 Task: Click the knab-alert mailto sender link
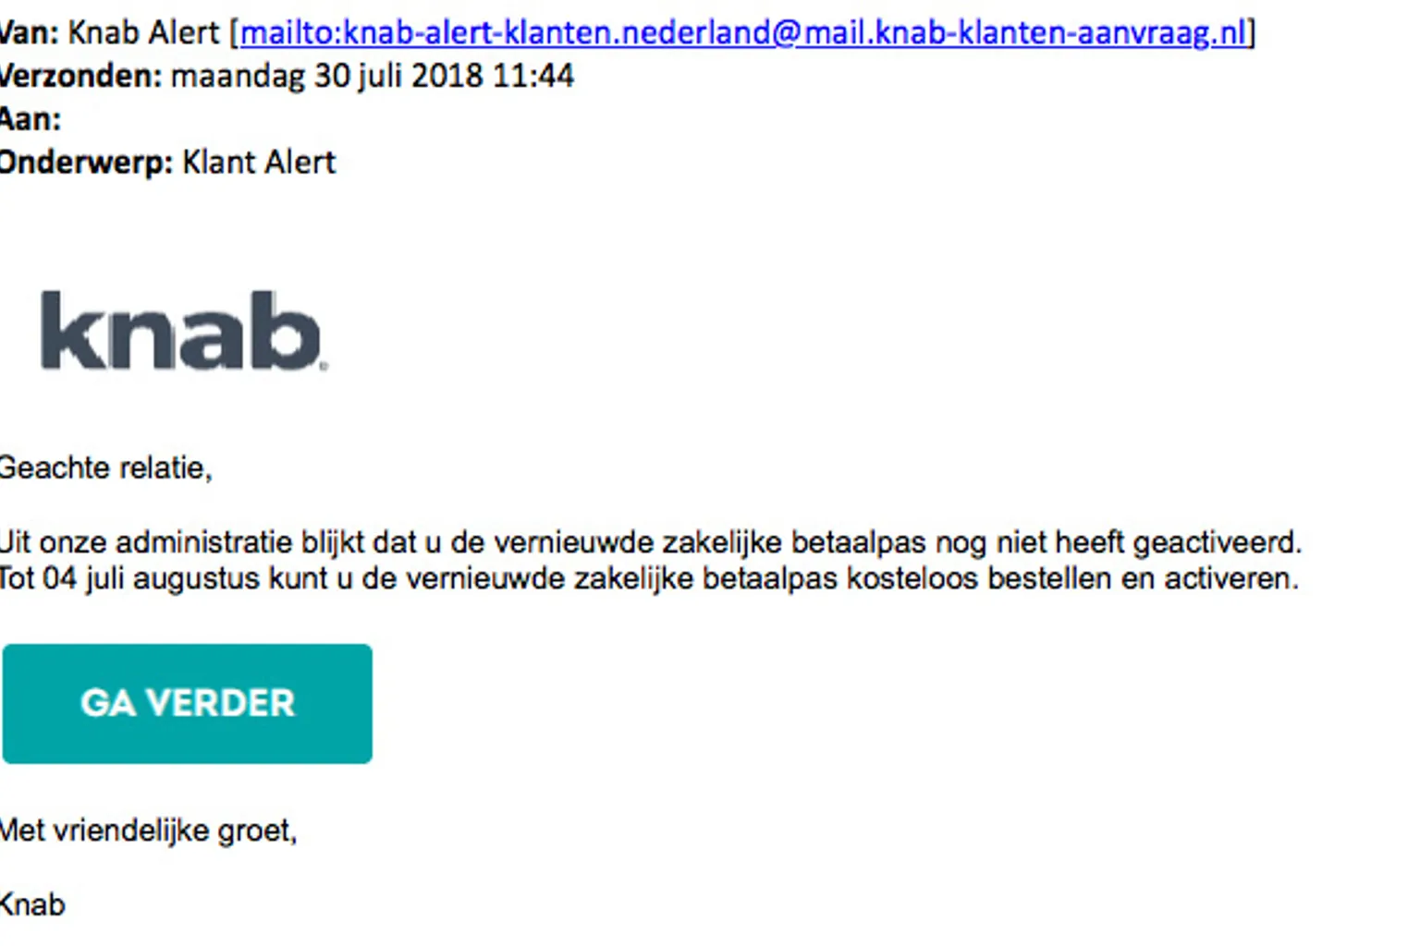point(742,33)
